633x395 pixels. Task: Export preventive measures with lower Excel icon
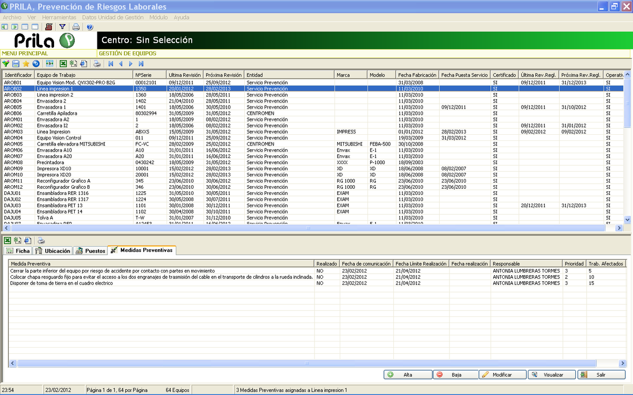coord(7,240)
